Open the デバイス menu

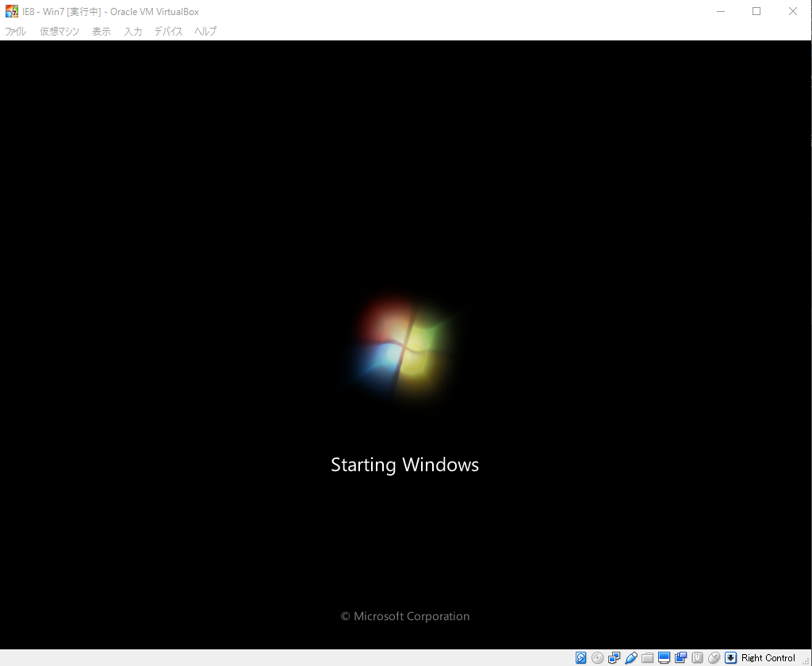169,32
